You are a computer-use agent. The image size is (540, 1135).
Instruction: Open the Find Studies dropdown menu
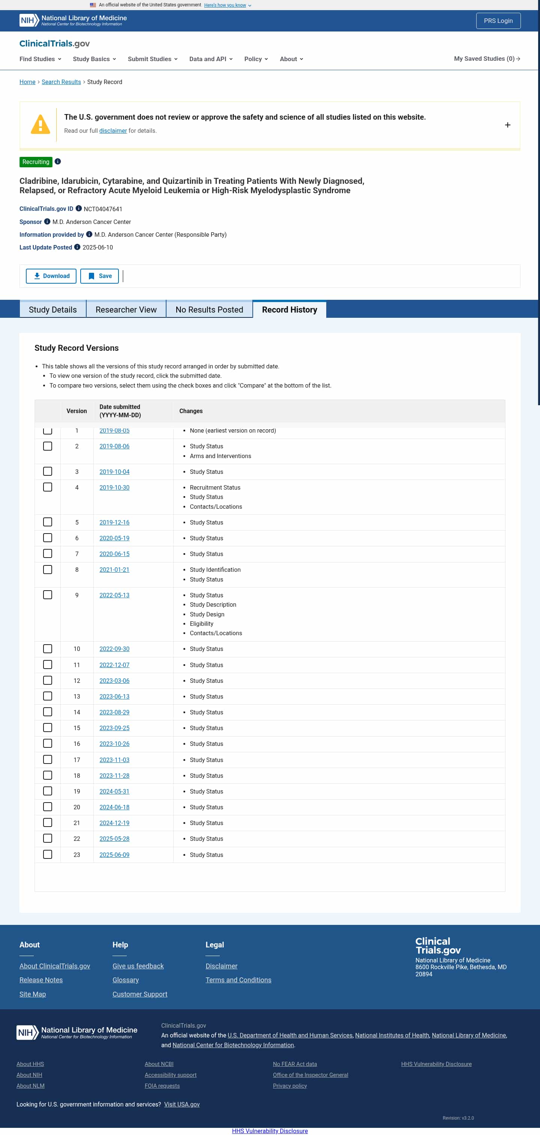[x=40, y=59]
